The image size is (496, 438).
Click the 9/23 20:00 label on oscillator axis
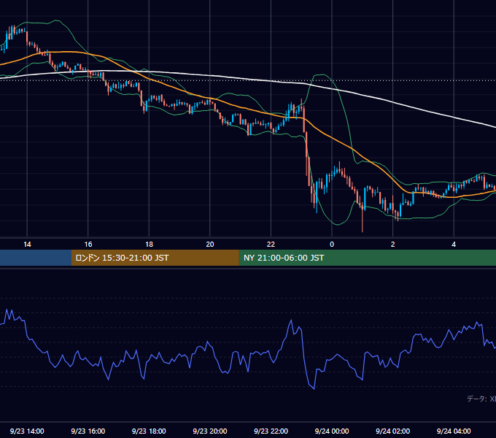tap(210, 431)
